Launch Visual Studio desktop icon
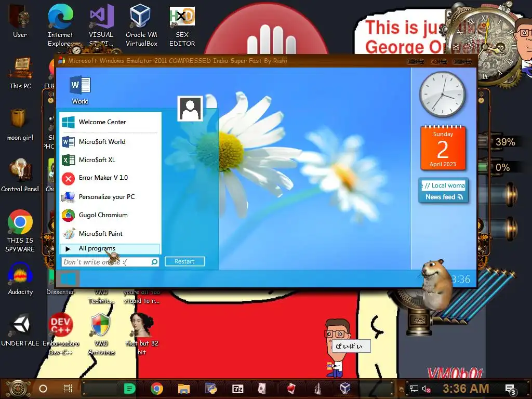Screen dimensions: 532x399 [x=101, y=26]
